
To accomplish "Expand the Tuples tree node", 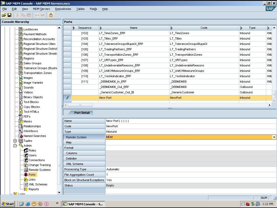I will point(16,141).
